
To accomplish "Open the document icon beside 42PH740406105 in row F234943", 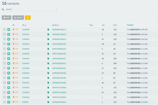I will pyautogui.click(x=48, y=44).
